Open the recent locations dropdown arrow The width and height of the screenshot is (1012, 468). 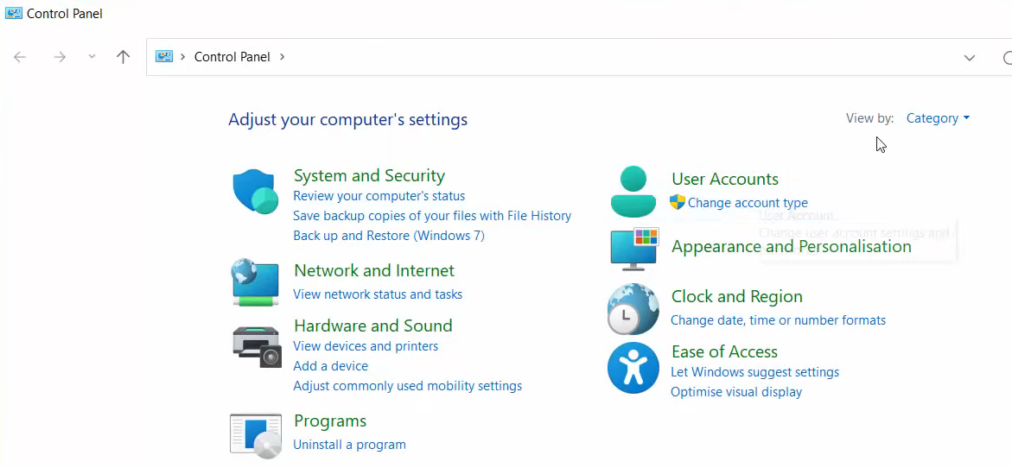92,57
